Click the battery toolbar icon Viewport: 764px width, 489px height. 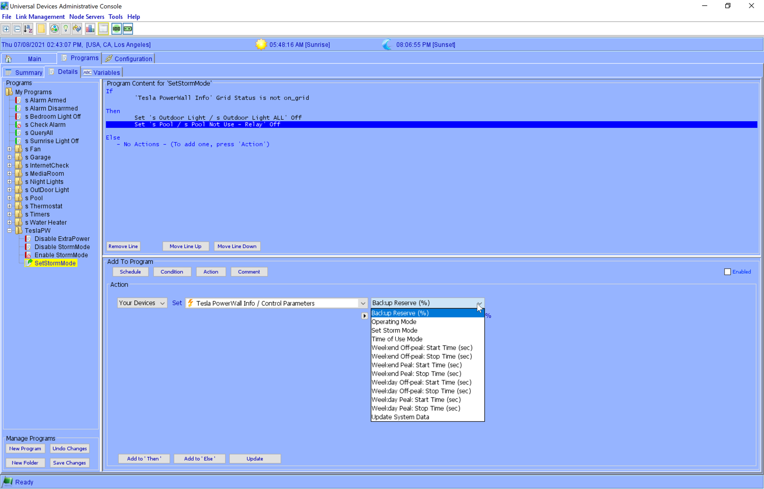click(x=128, y=29)
